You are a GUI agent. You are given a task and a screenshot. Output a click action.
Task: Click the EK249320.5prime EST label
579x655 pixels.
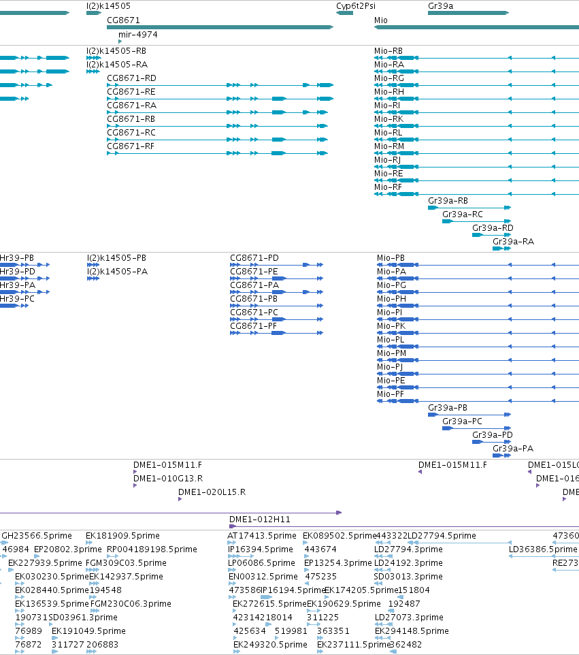point(270,645)
